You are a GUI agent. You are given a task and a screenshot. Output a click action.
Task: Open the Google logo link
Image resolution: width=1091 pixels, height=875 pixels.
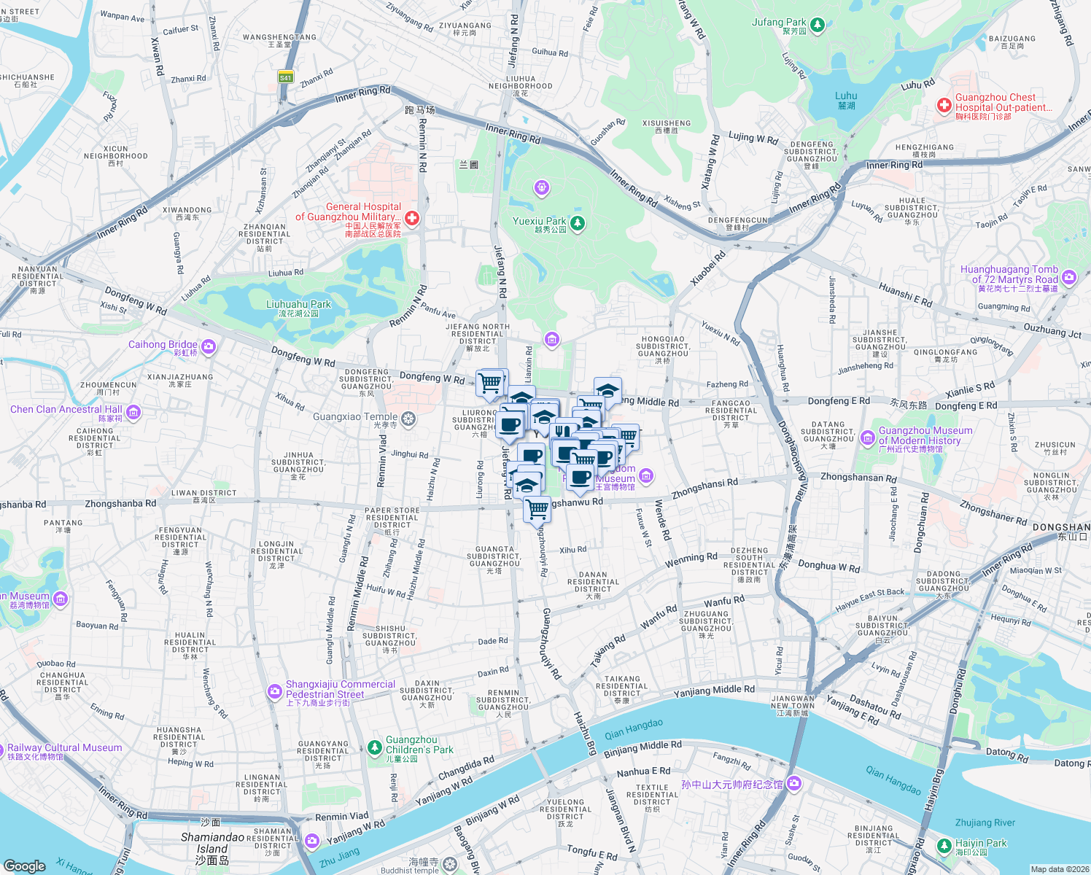click(x=25, y=866)
